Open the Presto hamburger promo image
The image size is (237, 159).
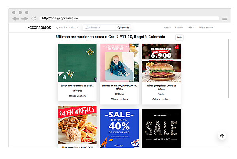point(161,63)
